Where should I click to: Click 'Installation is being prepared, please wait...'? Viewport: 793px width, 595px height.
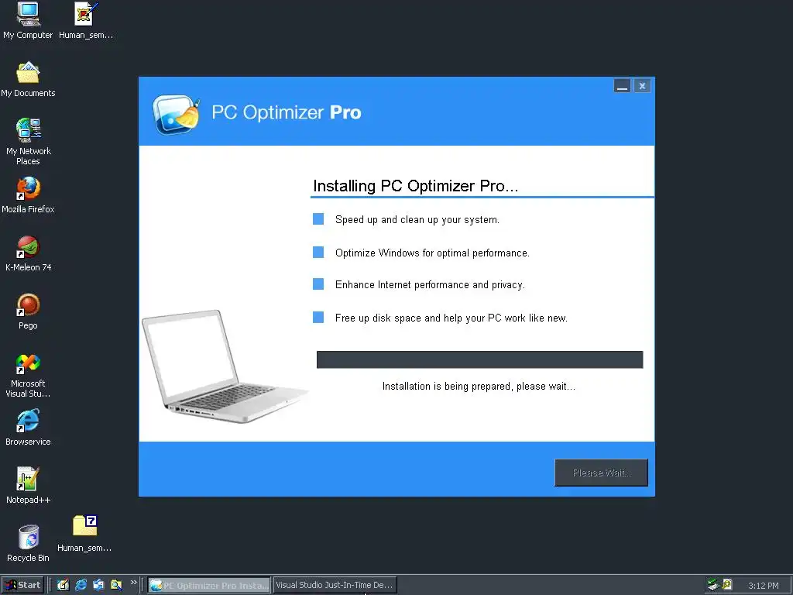pos(479,387)
